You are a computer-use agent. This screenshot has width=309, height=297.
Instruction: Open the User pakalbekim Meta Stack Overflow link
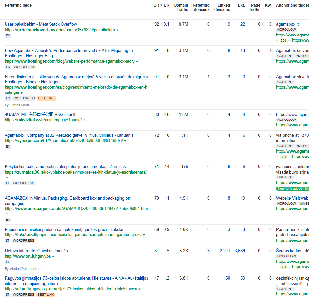[41, 24]
